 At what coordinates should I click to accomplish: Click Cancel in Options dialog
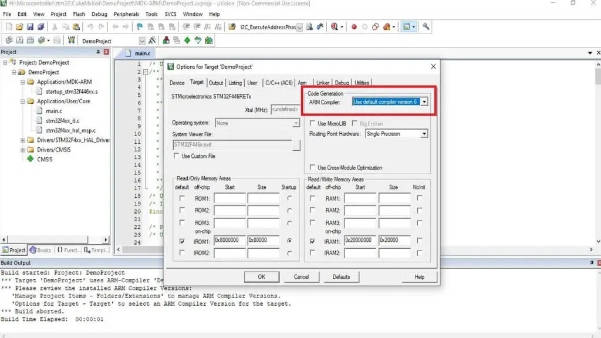coord(301,277)
